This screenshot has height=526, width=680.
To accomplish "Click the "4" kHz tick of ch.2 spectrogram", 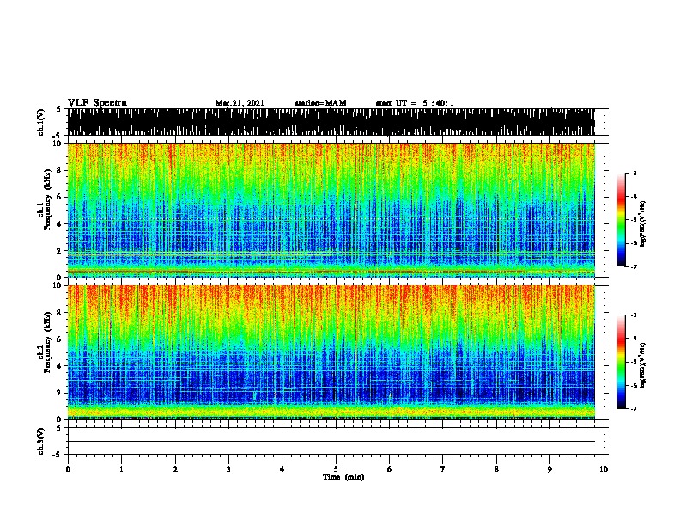I will (x=60, y=366).
